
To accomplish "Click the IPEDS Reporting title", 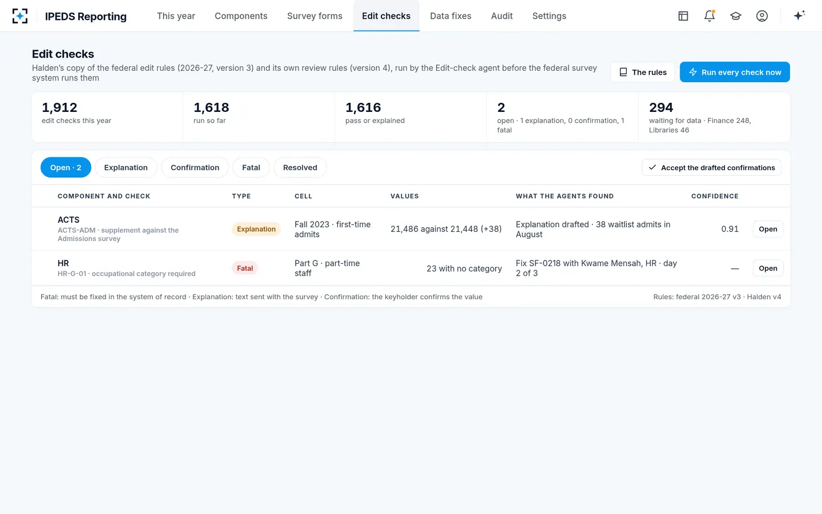I will (86, 17).
